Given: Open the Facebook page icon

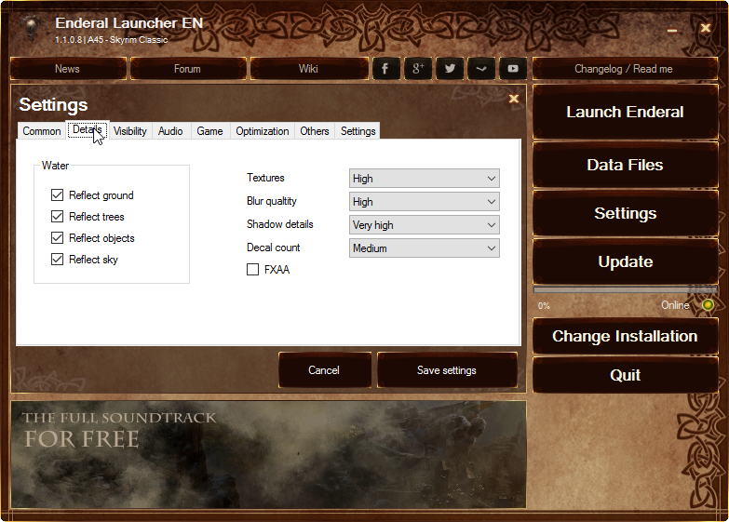Looking at the screenshot, I should click(386, 69).
